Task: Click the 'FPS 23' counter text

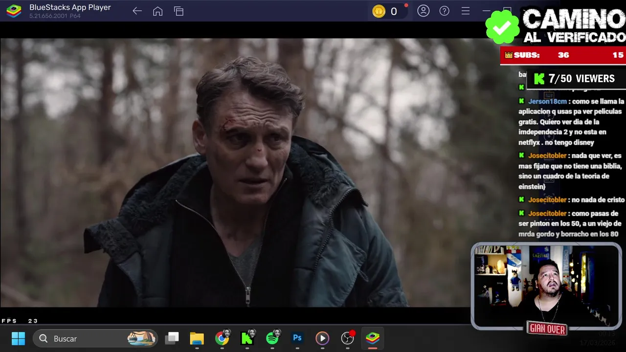Action: click(x=20, y=321)
